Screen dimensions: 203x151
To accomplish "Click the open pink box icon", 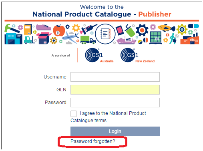I will pyautogui.click(x=44, y=38).
